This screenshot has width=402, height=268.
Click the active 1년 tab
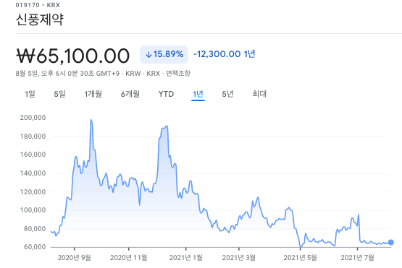click(x=198, y=94)
